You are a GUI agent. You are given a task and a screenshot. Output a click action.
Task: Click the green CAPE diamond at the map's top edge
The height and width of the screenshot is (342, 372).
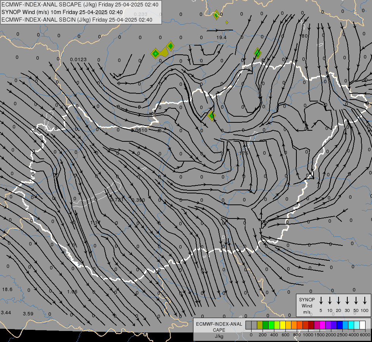coord(216,15)
